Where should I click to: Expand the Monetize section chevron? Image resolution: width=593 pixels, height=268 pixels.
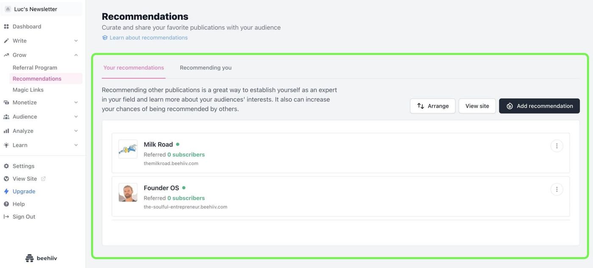[x=76, y=102]
